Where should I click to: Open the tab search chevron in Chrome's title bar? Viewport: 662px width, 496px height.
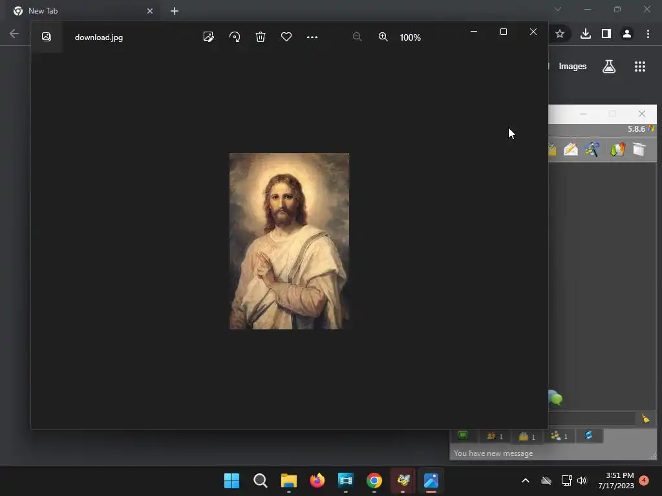click(558, 9)
